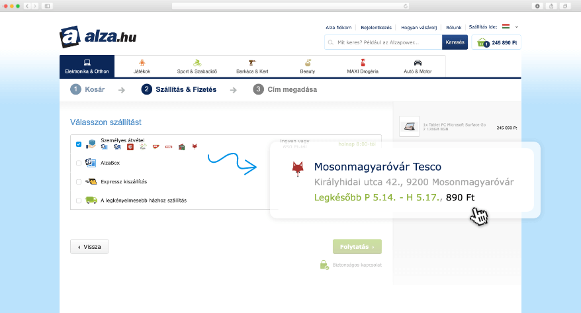Open the Játékok category
The width and height of the screenshot is (581, 313).
[x=142, y=66]
